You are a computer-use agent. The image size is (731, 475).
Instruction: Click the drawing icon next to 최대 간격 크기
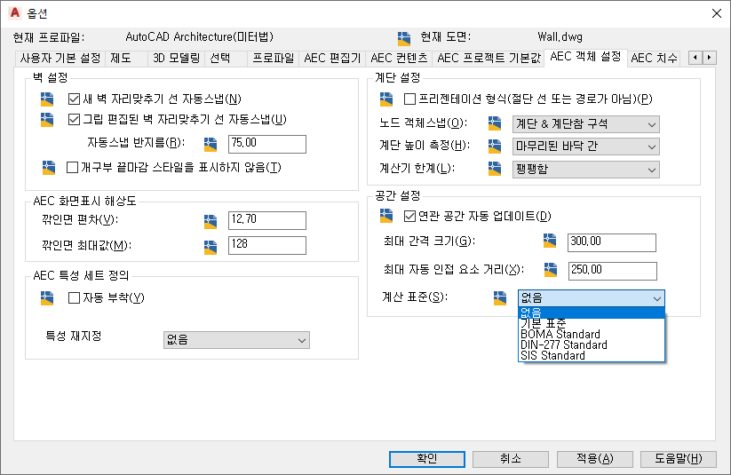pyautogui.click(x=550, y=241)
